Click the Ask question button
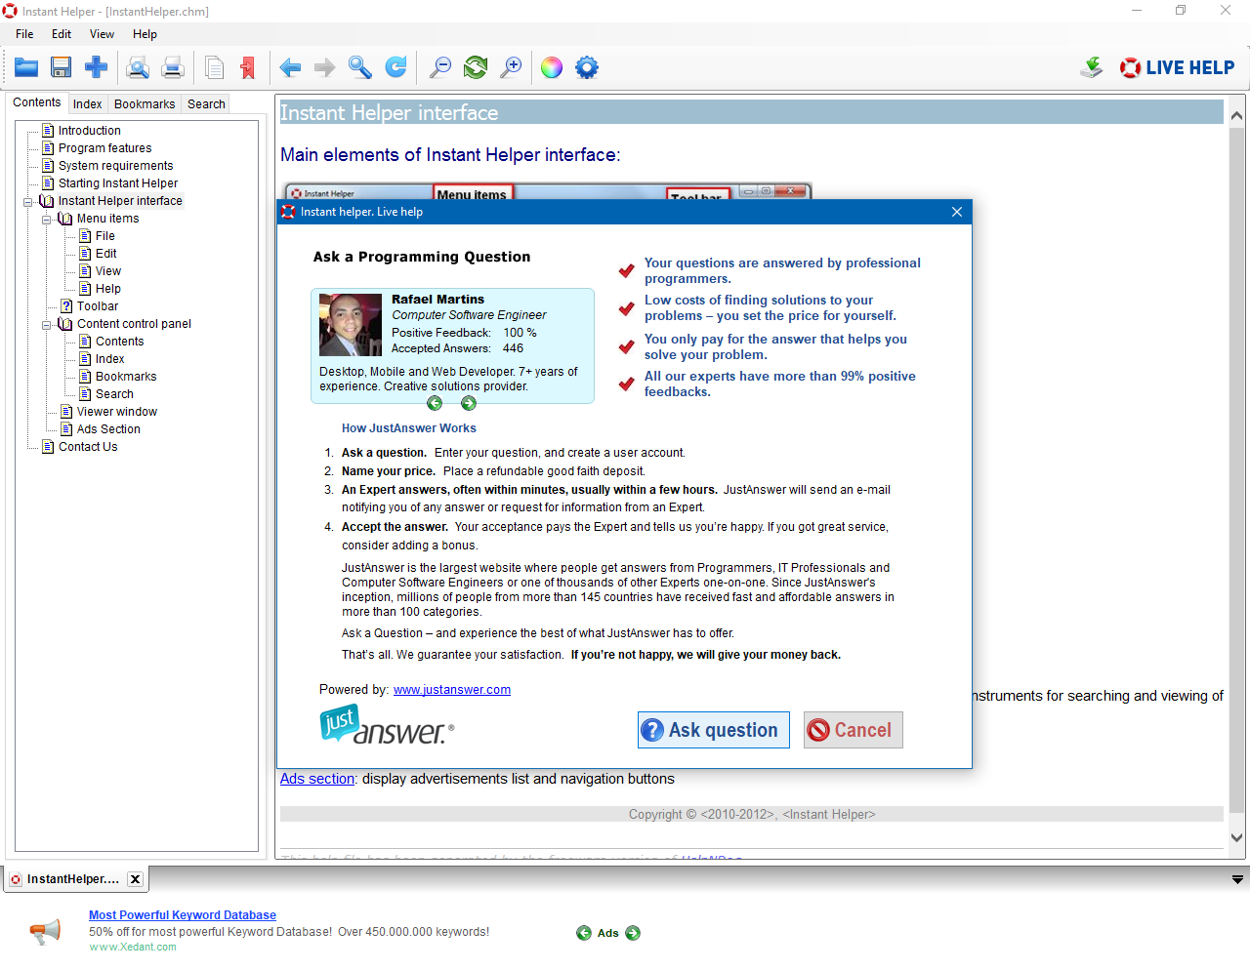Screen dimensions: 1250x970 point(714,730)
